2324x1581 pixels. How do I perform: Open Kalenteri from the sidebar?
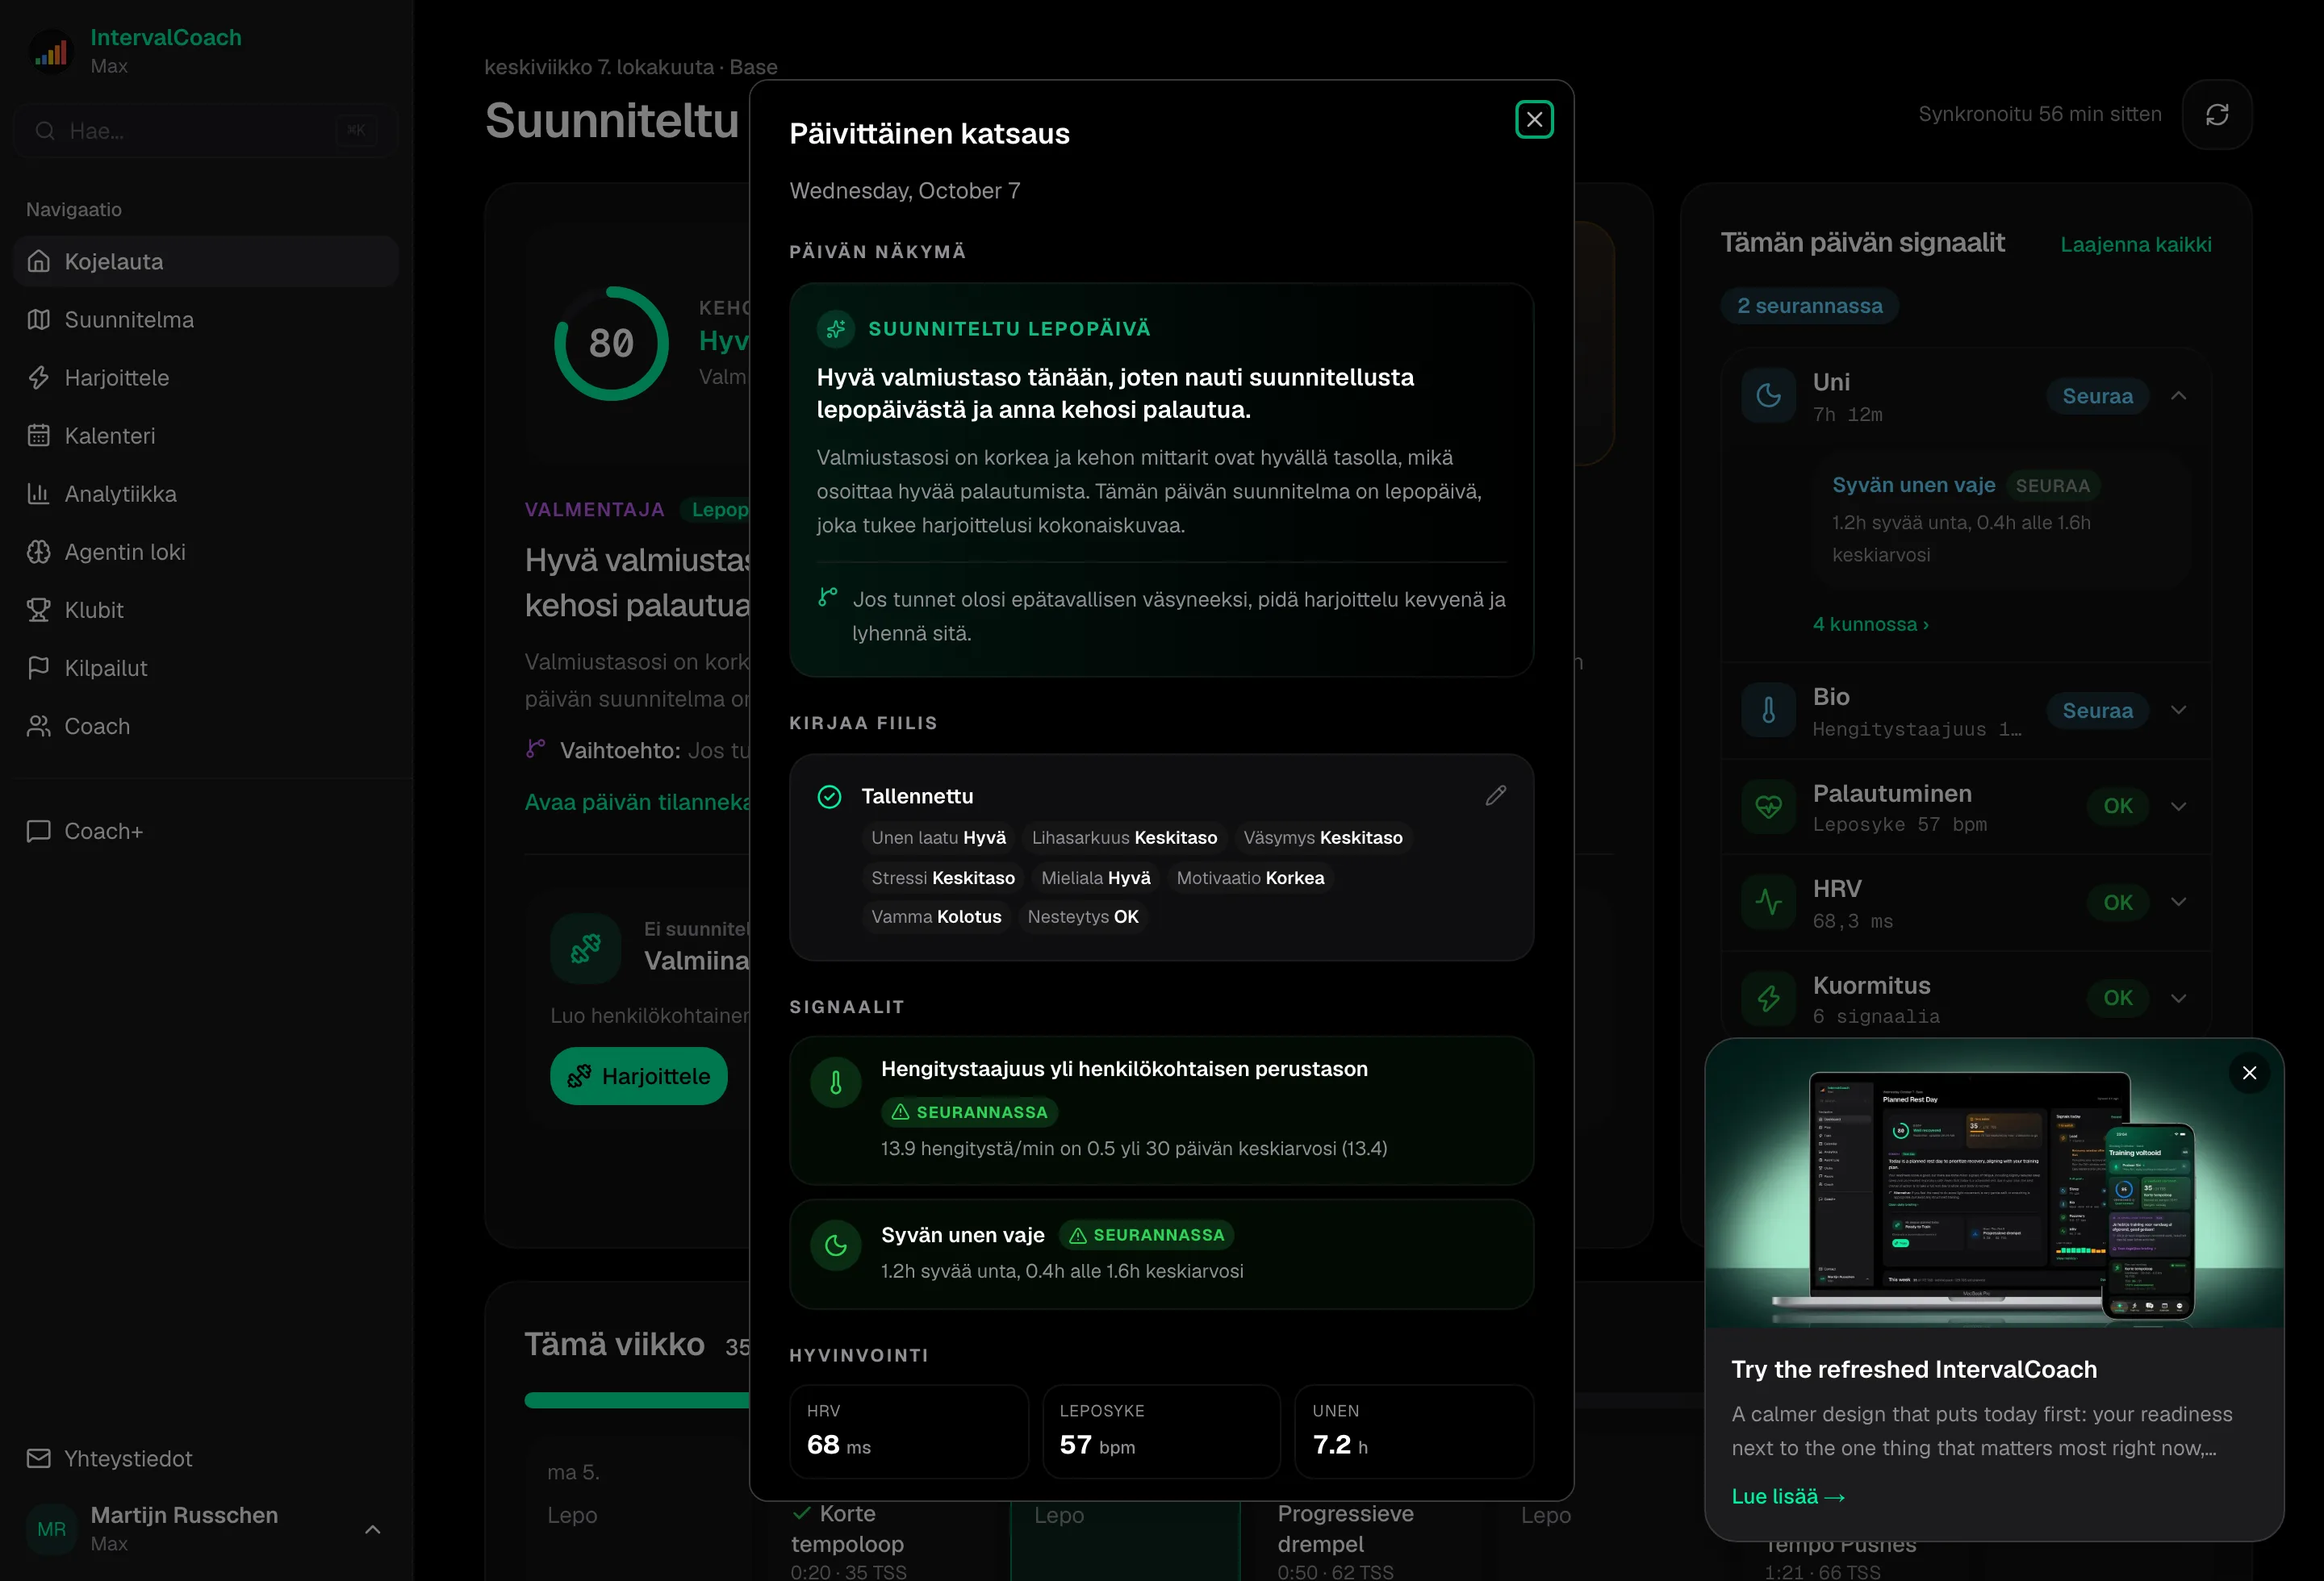pyautogui.click(x=206, y=436)
